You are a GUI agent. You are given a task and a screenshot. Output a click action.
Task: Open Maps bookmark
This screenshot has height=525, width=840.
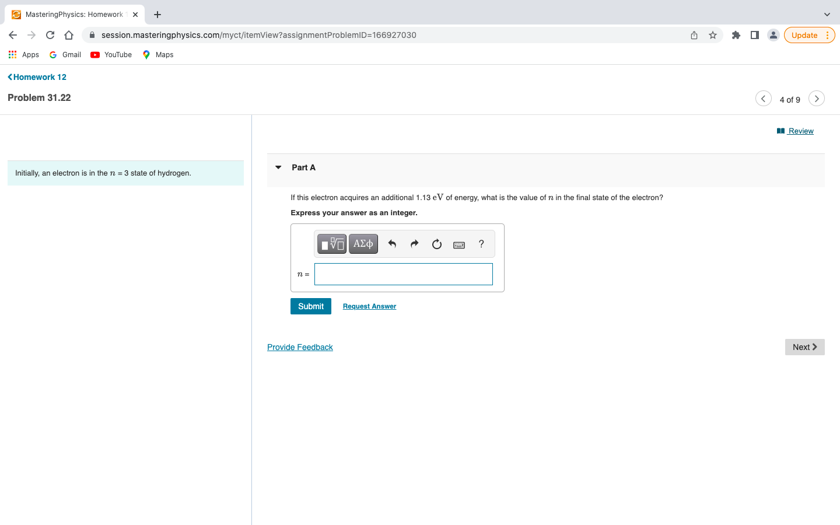click(158, 55)
